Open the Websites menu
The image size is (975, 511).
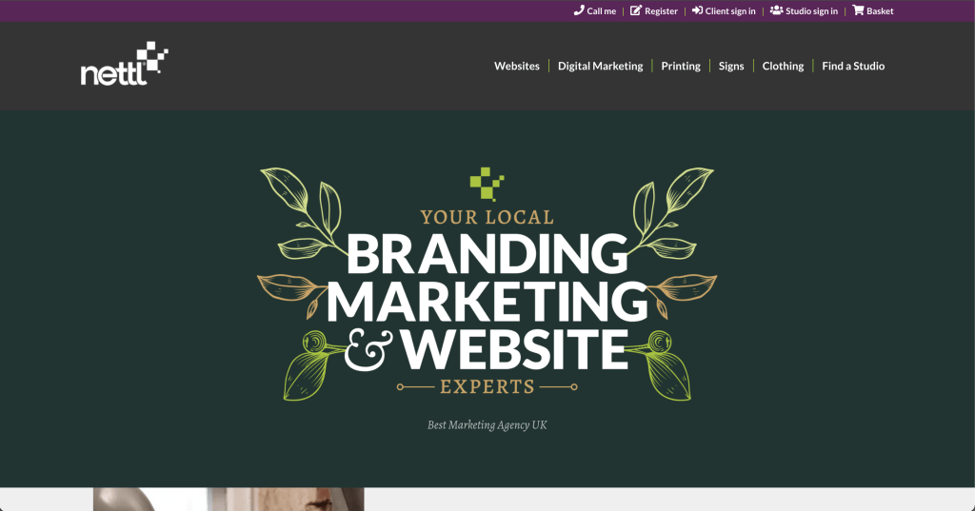click(x=517, y=66)
